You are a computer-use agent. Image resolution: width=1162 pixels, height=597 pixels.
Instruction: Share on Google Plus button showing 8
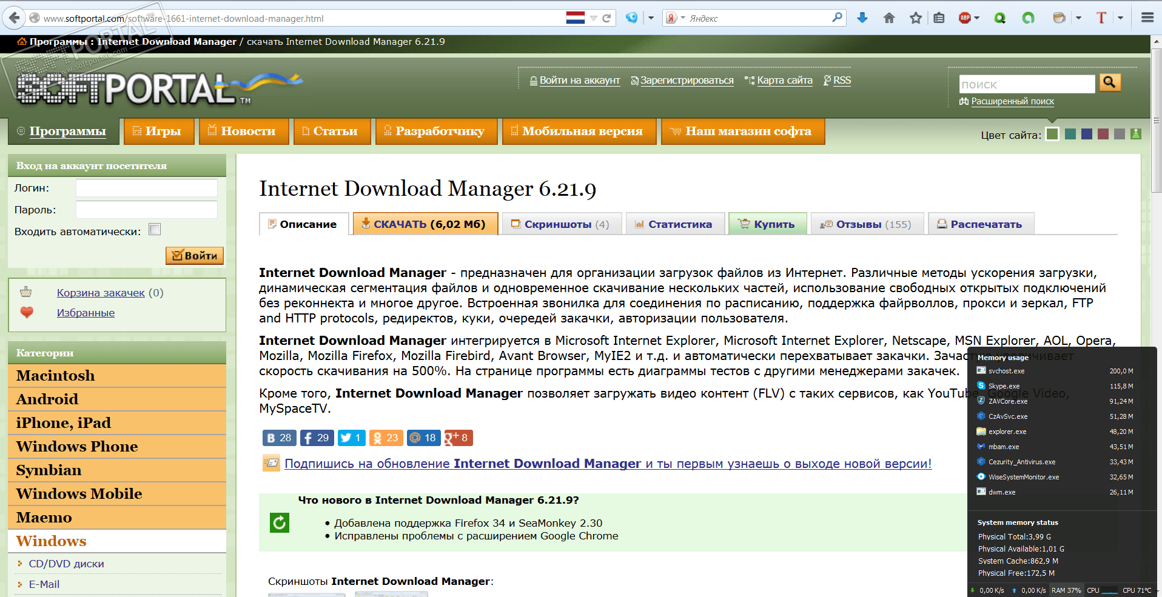(458, 438)
